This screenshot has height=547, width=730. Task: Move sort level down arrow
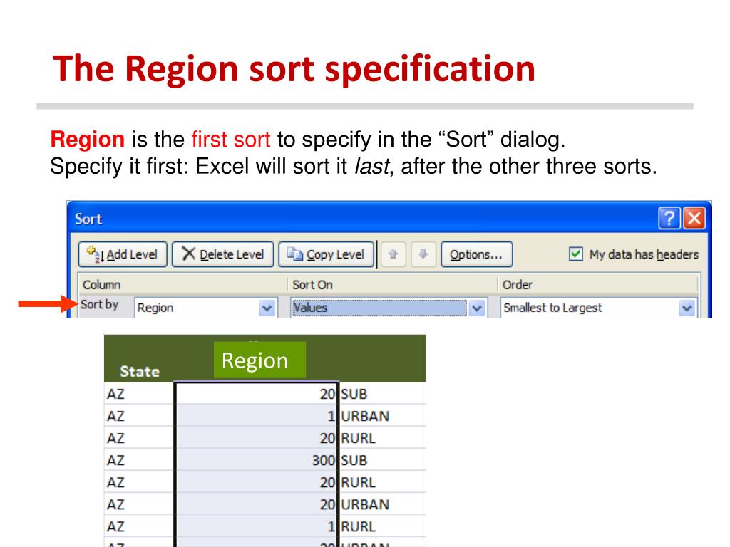[423, 254]
